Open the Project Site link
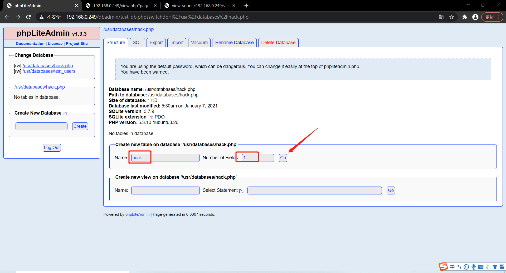Viewport: 506px width, 273px height. pyautogui.click(x=77, y=44)
